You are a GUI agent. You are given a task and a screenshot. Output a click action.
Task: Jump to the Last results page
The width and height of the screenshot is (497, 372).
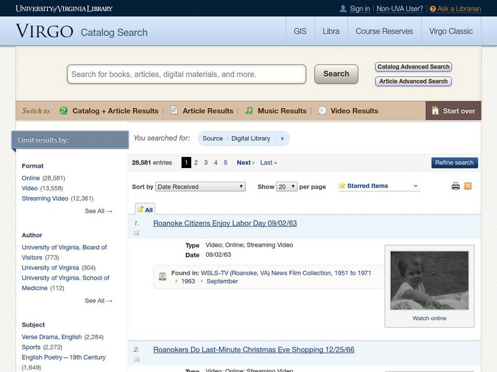tap(268, 162)
